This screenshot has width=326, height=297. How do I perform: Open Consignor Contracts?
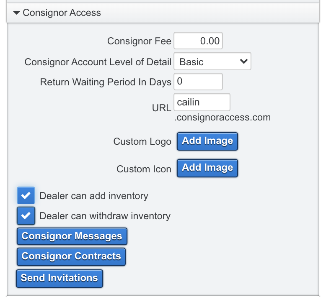point(71,256)
